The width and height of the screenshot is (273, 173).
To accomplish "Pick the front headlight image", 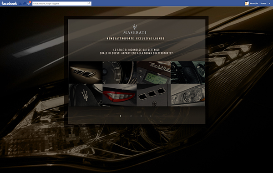I will 187,95.
